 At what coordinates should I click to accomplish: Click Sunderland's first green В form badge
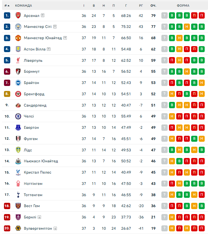click(x=172, y=105)
